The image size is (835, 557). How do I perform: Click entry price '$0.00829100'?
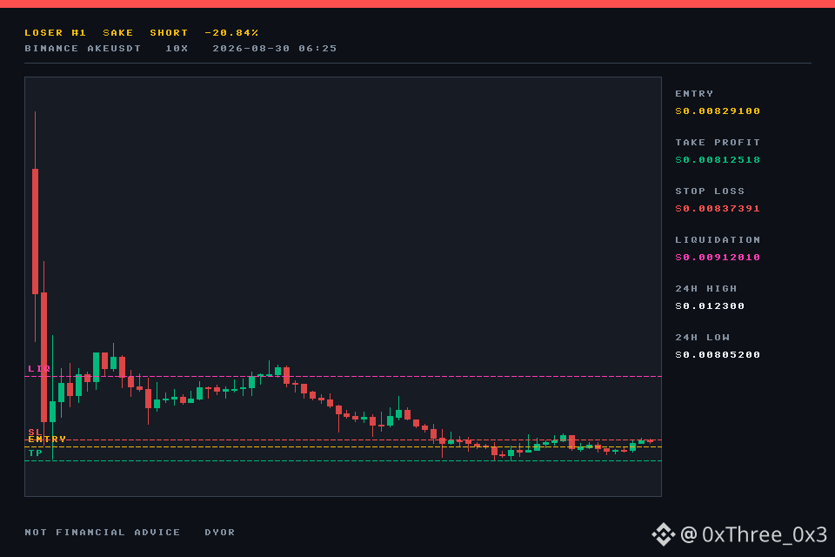tap(718, 111)
